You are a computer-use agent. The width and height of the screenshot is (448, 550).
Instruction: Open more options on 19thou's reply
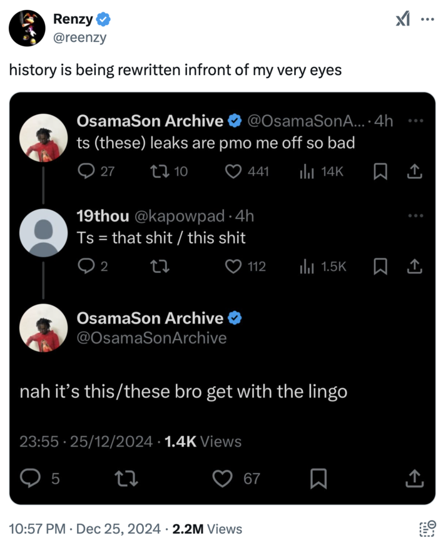click(x=415, y=216)
